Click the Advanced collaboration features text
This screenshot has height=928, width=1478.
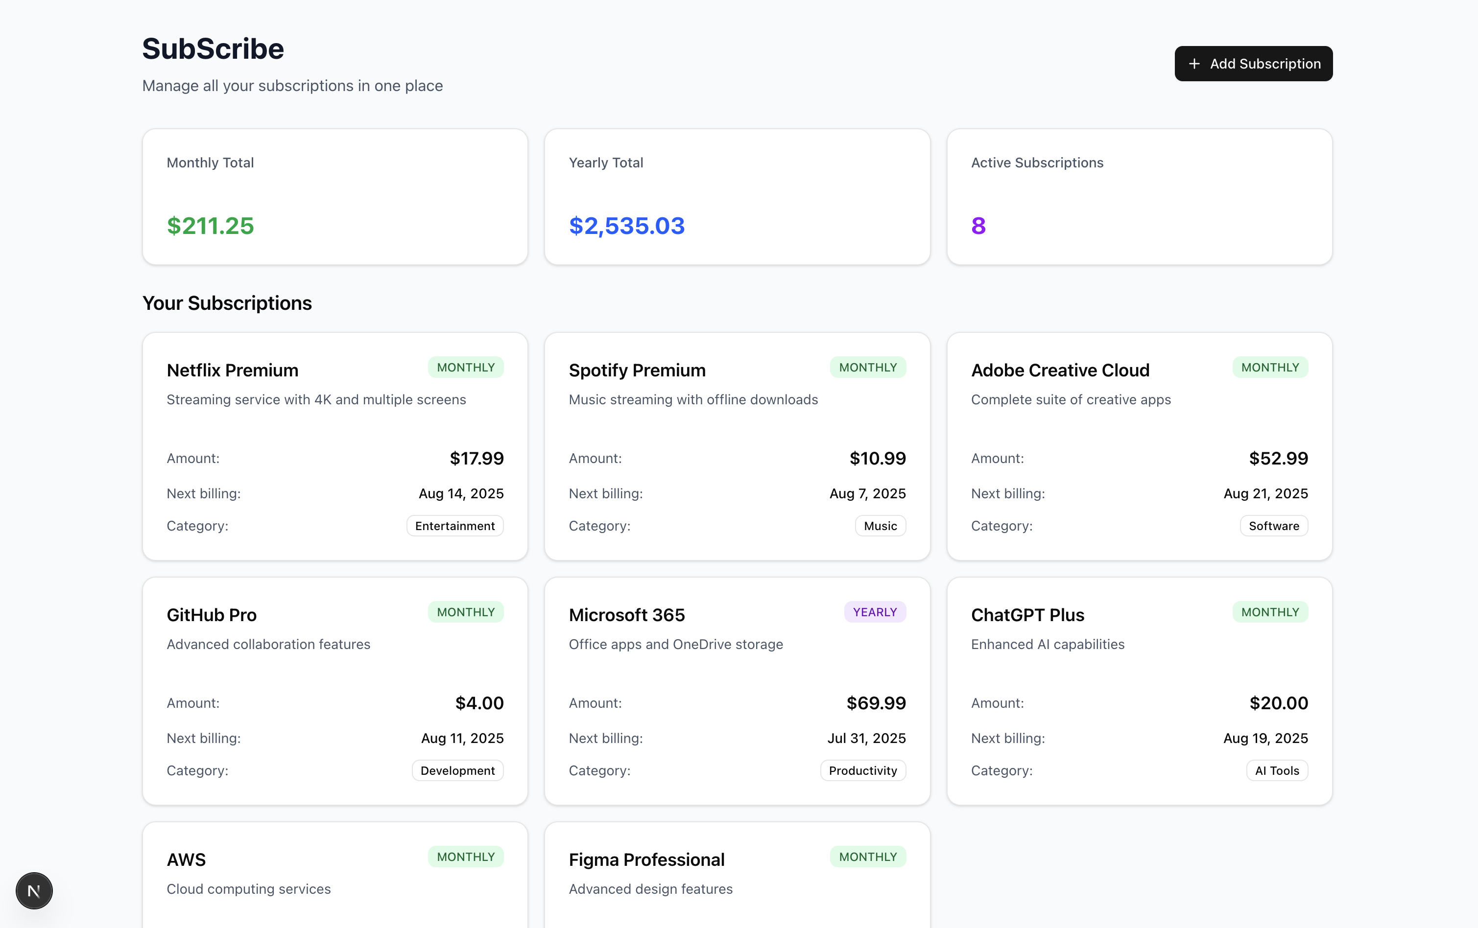(268, 645)
